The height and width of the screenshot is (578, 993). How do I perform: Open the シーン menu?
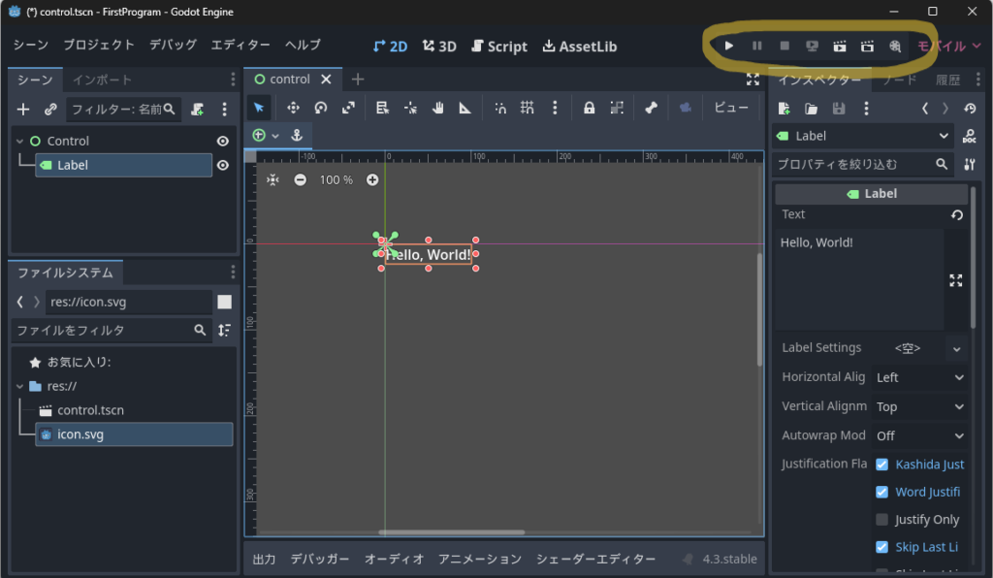(x=30, y=45)
